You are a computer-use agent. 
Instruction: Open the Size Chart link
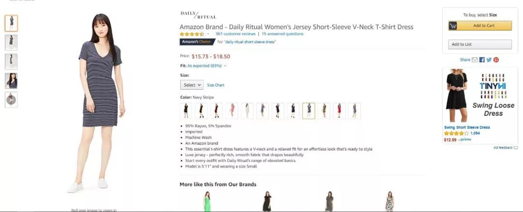coord(215,85)
